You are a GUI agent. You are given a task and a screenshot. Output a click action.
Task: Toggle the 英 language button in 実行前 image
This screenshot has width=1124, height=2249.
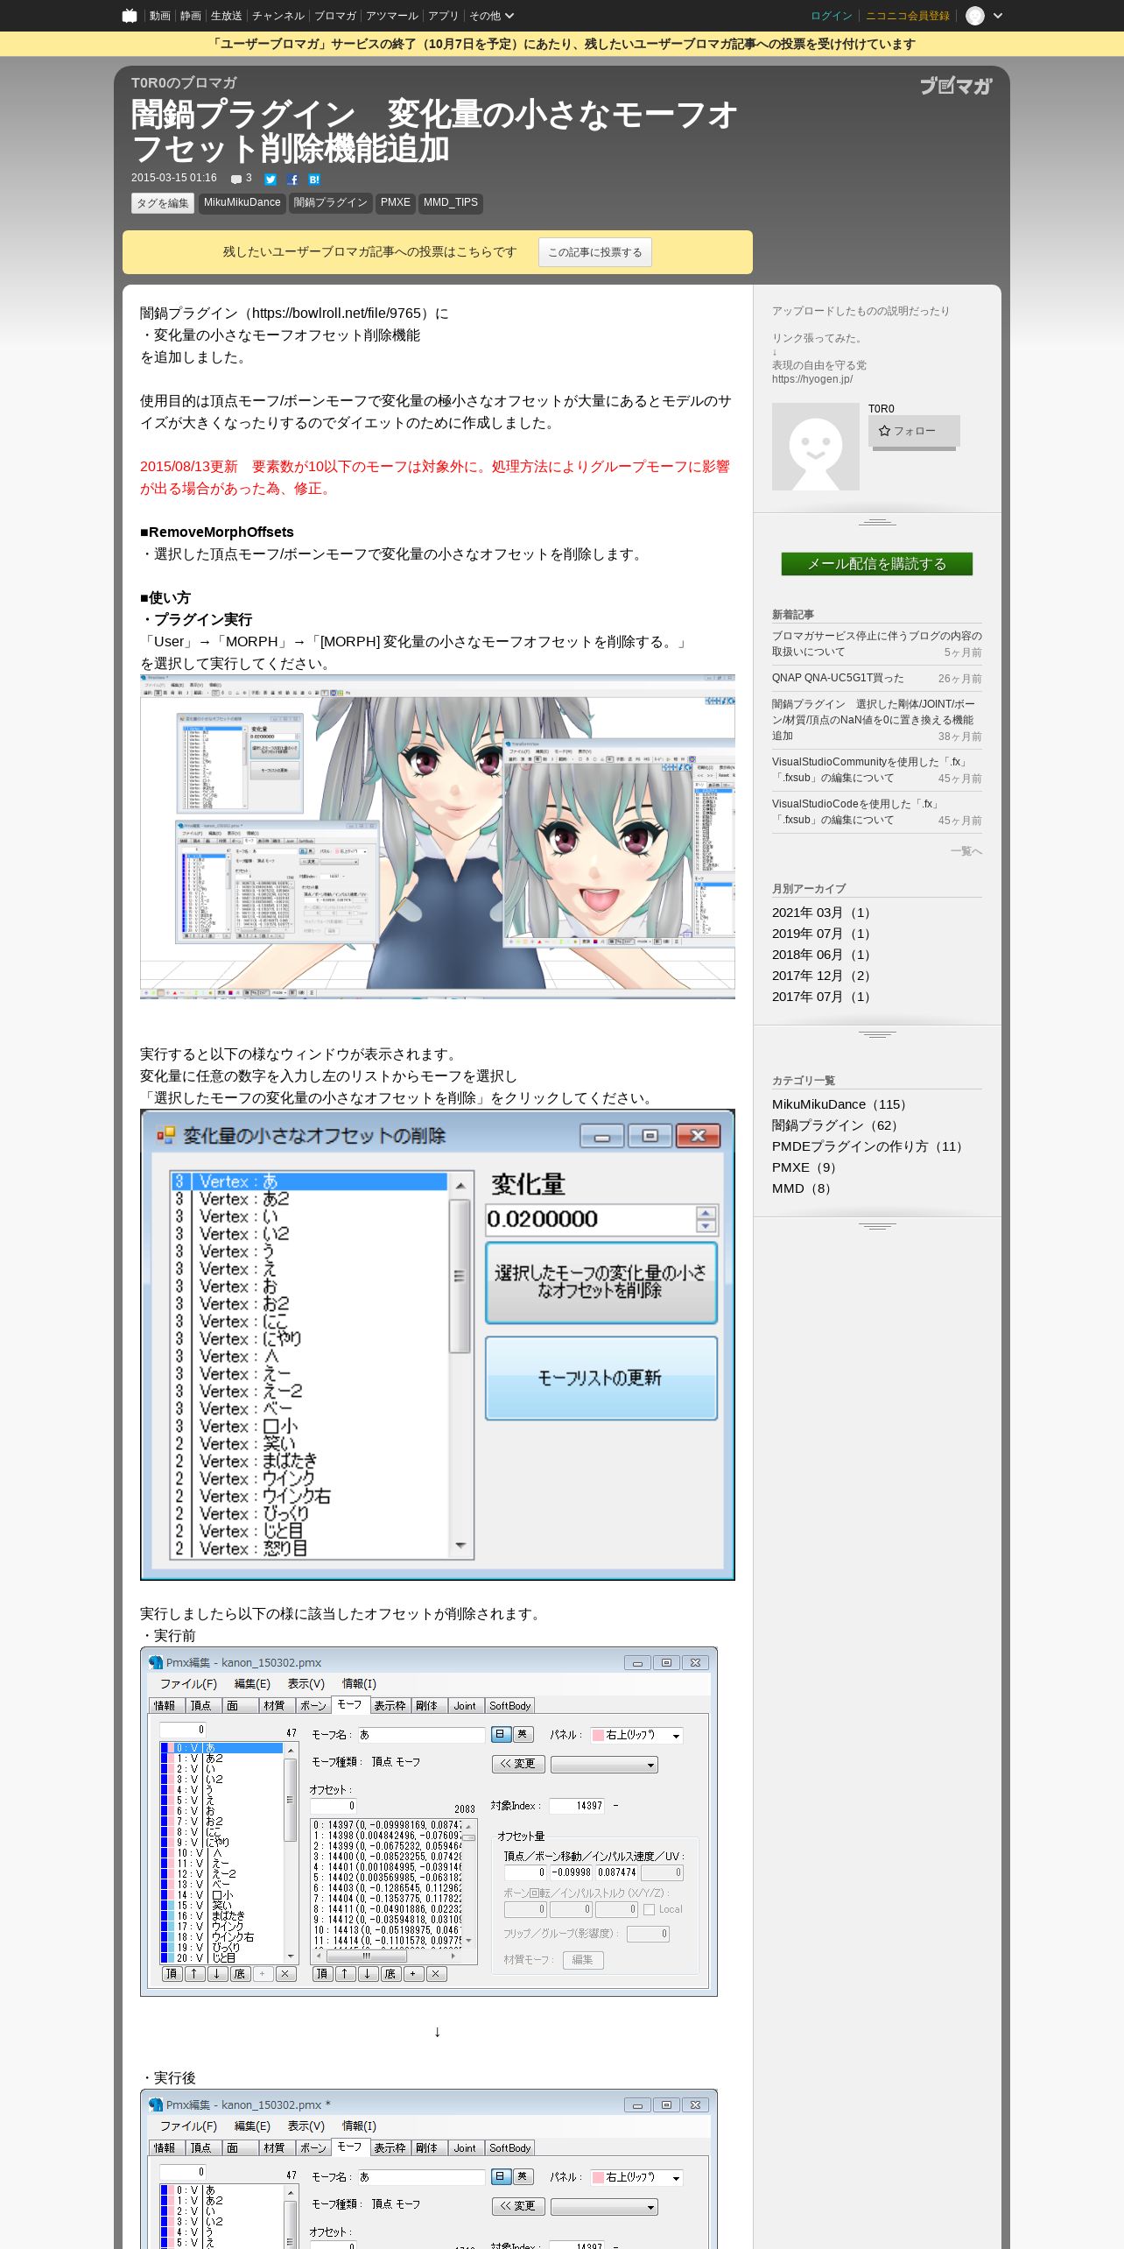(522, 1734)
